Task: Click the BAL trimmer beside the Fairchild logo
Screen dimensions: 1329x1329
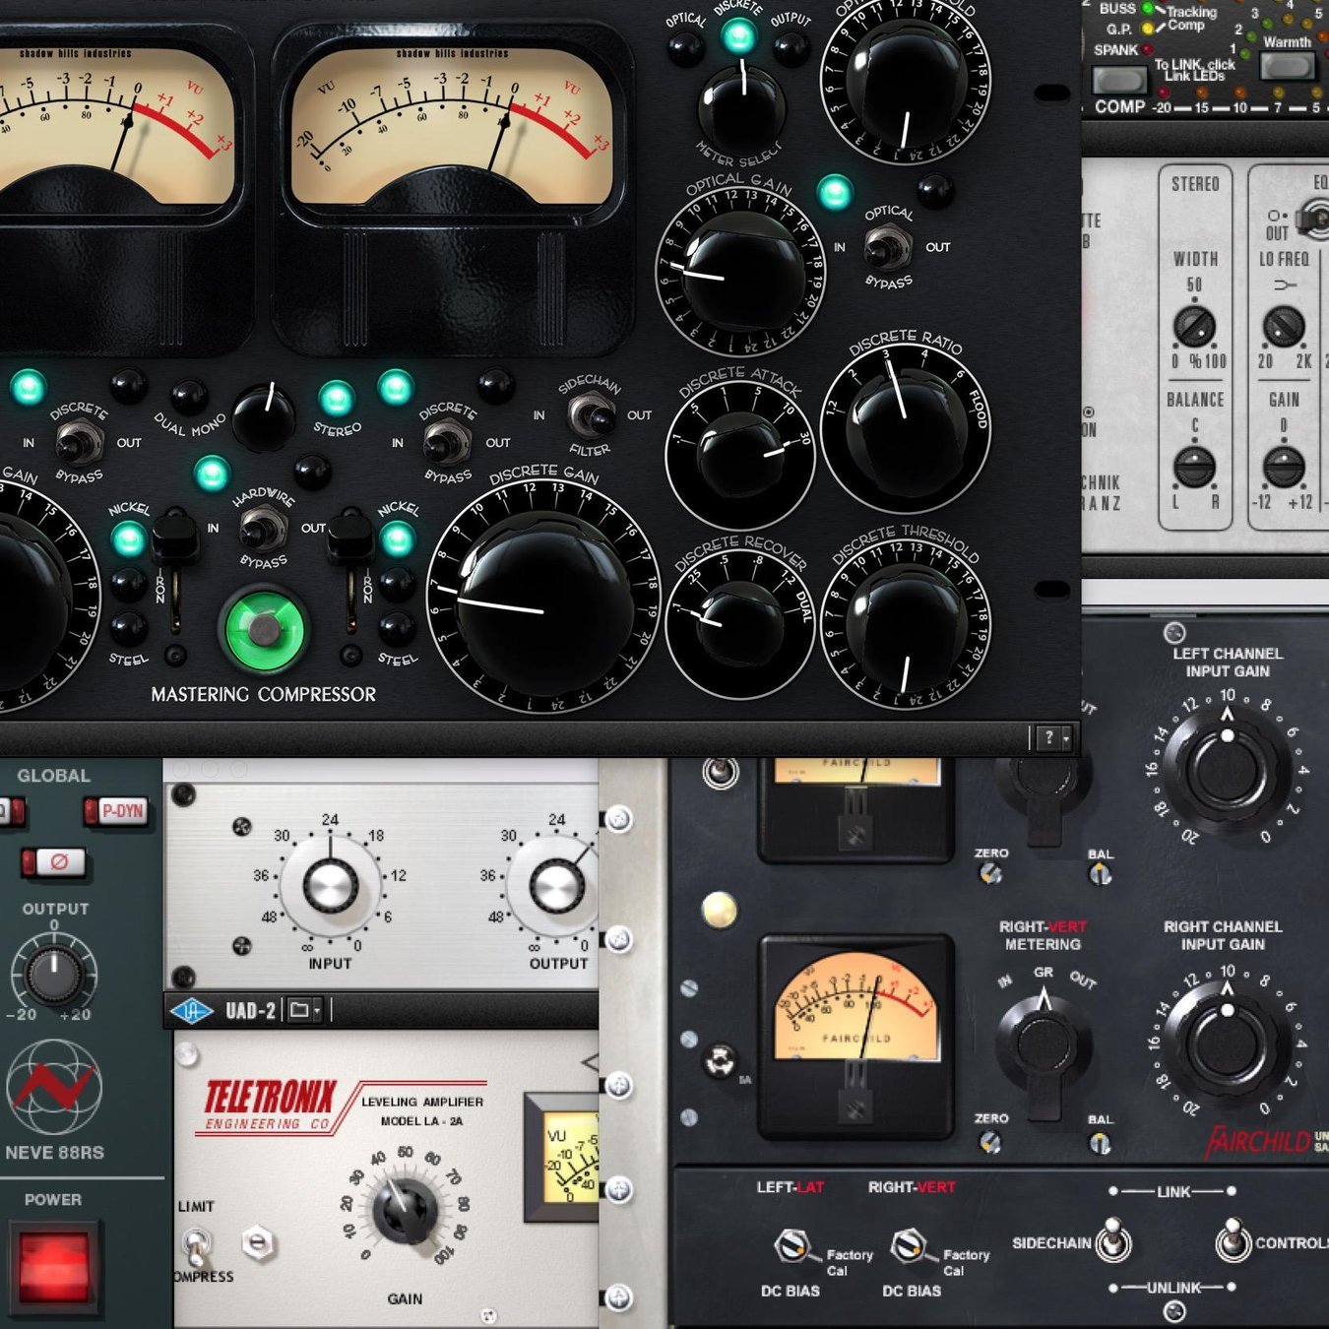Action: (x=1100, y=1143)
